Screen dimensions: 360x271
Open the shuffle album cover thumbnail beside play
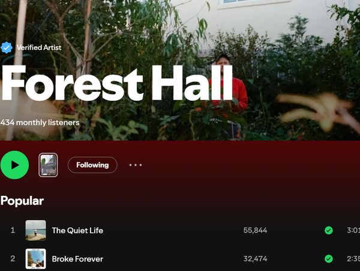pyautogui.click(x=48, y=165)
